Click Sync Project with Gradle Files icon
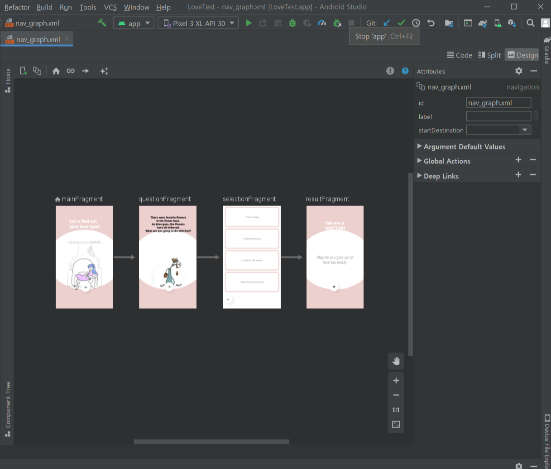Viewport: 551px width, 469px height. (x=483, y=23)
